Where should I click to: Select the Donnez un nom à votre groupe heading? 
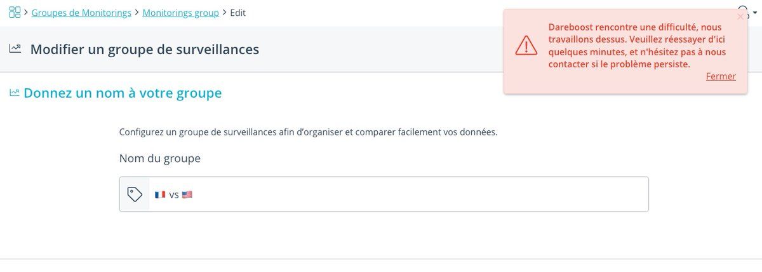point(123,93)
